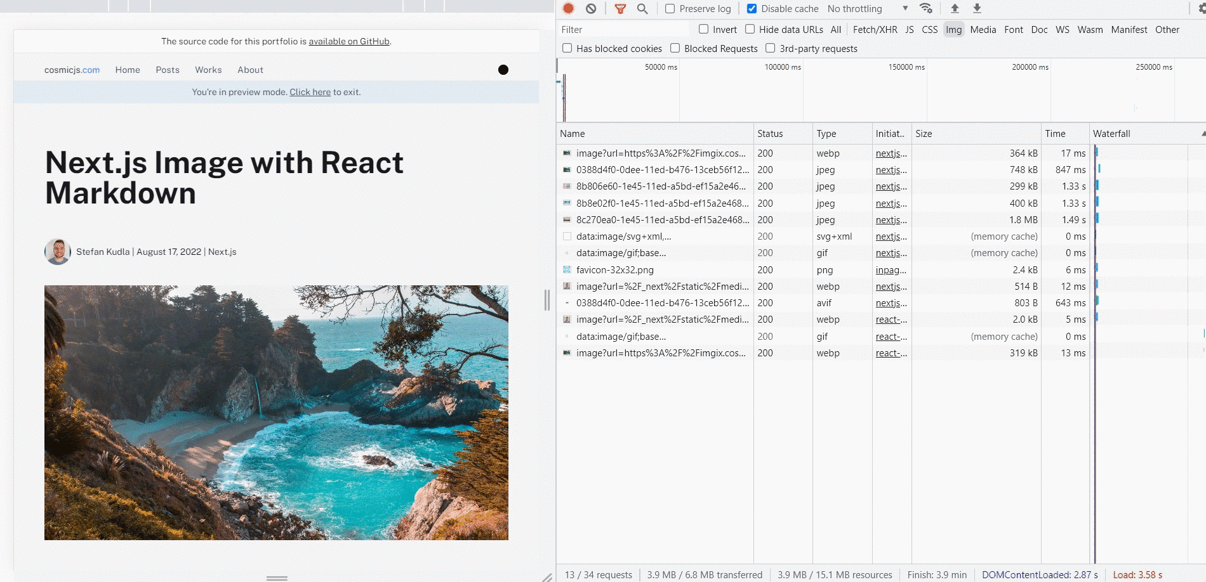The image size is (1206, 582).
Task: Filter requests by JS
Action: tap(909, 30)
